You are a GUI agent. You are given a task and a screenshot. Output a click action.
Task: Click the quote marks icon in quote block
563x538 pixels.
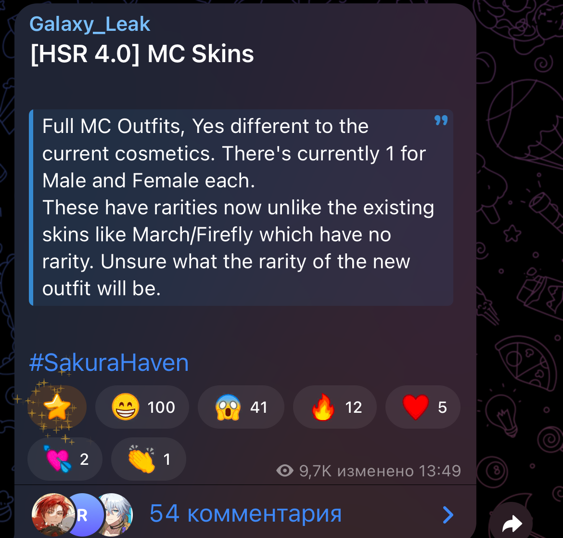point(441,120)
